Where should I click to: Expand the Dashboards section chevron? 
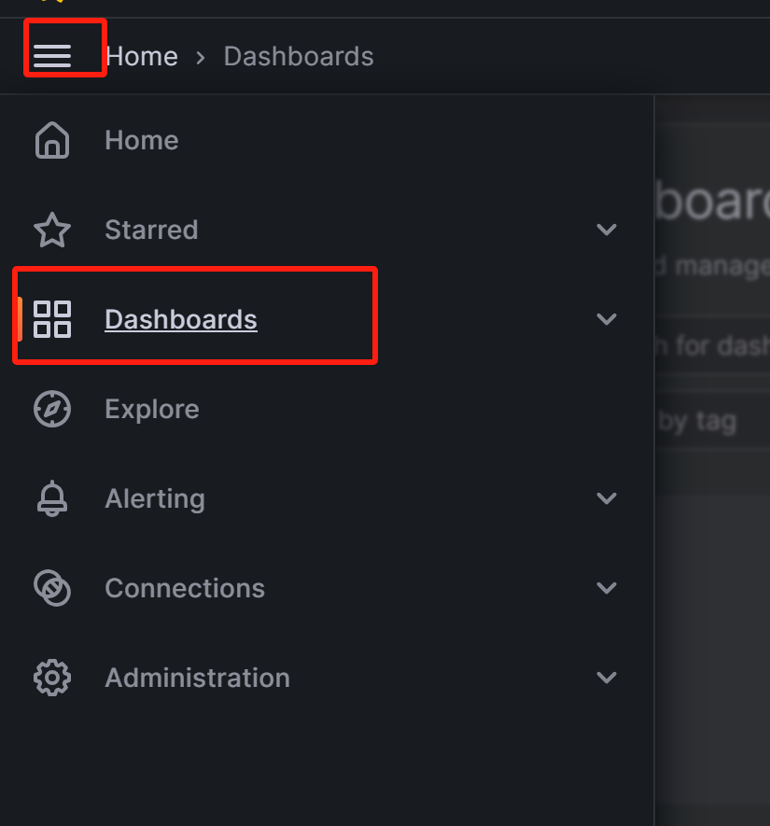[x=607, y=319]
